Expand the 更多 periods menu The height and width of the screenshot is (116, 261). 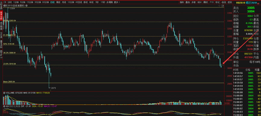[117, 2]
